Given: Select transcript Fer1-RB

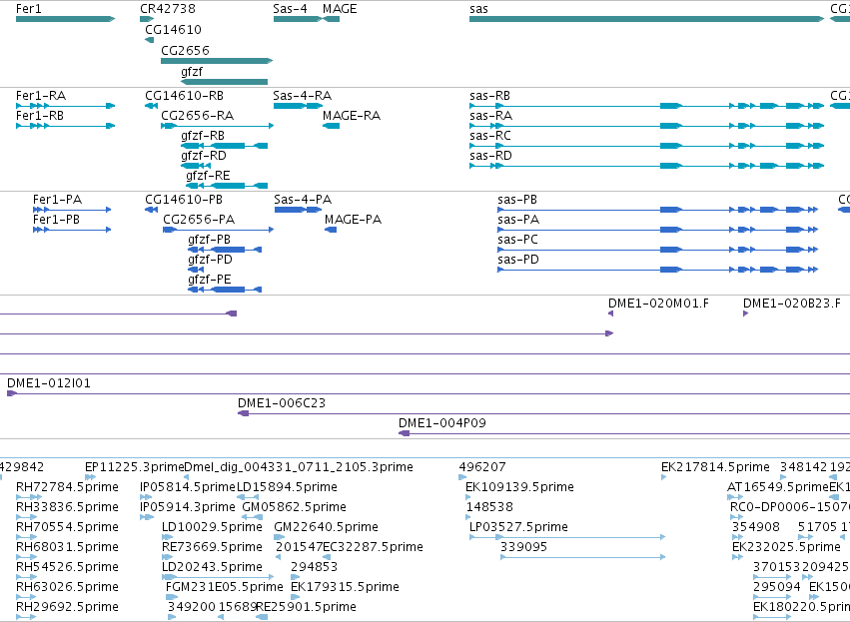Looking at the screenshot, I should pos(66,126).
